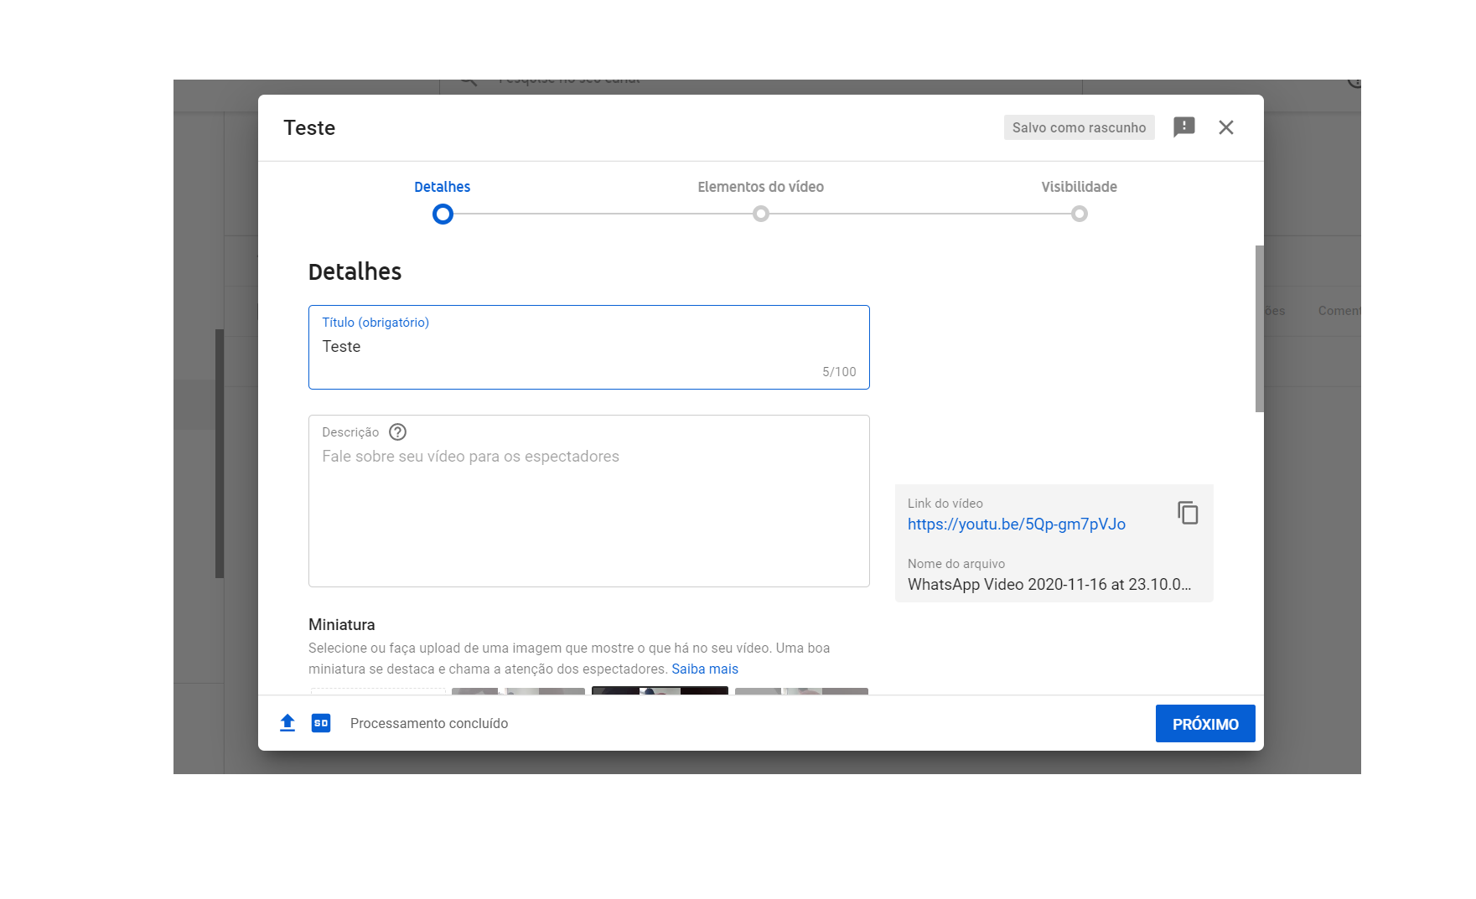This screenshot has height=899, width=1476.
Task: Close the Teste upload dialog
Action: [1225, 127]
